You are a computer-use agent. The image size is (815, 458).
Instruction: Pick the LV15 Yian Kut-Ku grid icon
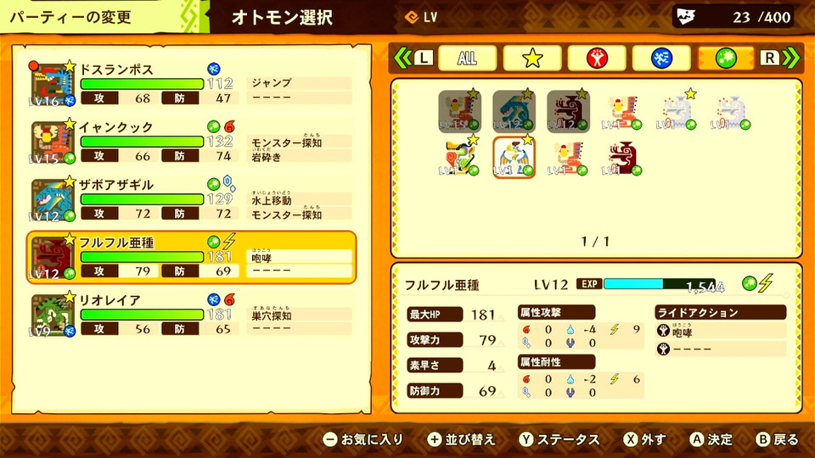click(x=459, y=110)
